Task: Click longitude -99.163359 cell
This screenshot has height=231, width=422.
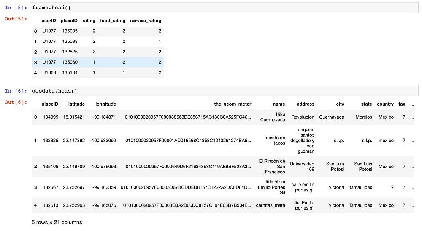Action: coord(104,187)
